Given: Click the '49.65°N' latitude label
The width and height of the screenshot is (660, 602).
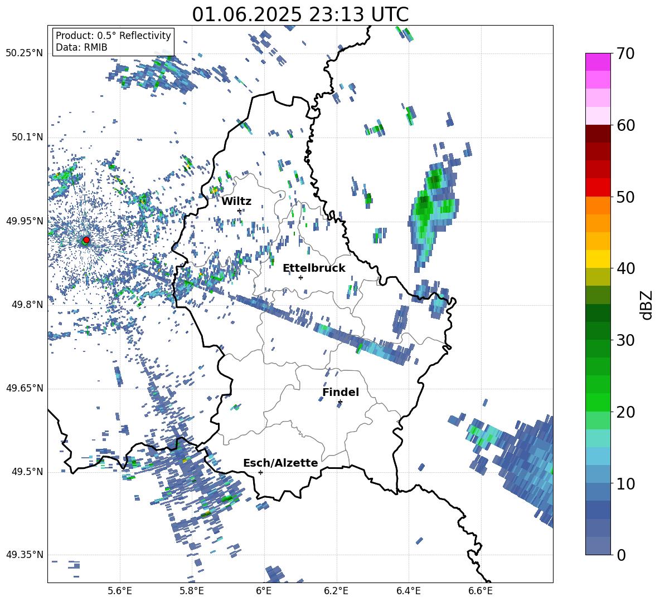Looking at the screenshot, I should [x=25, y=388].
